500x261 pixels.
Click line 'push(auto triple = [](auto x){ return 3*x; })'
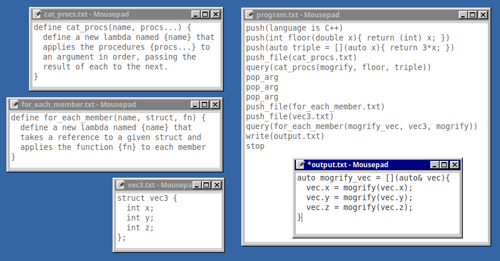pos(350,47)
